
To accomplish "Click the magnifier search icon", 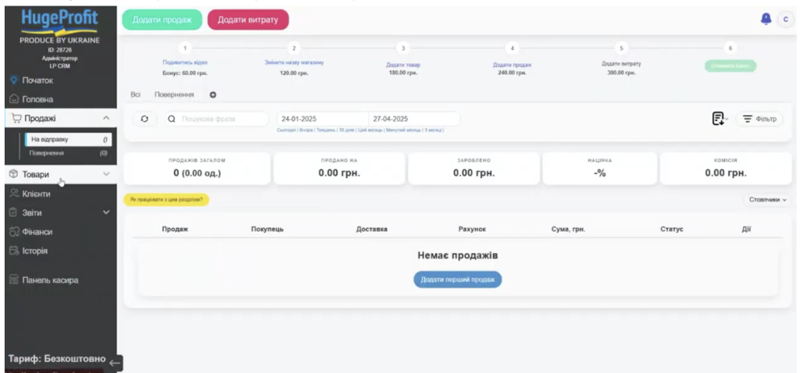I will [172, 119].
